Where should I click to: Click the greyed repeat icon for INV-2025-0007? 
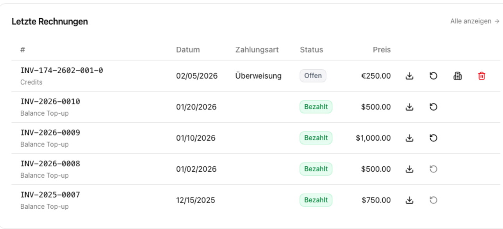click(x=433, y=200)
